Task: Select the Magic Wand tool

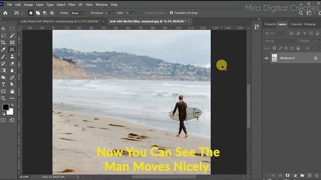Action: (x=12, y=35)
